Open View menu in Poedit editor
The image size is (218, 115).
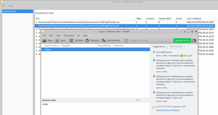tap(58, 36)
